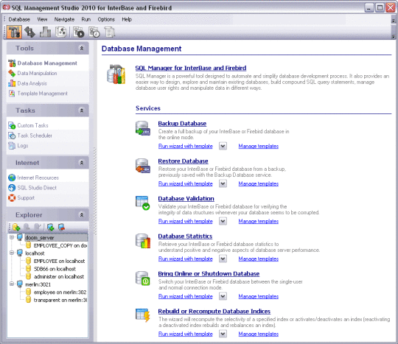Open Task Scheduler in Tasks panel

[35, 136]
